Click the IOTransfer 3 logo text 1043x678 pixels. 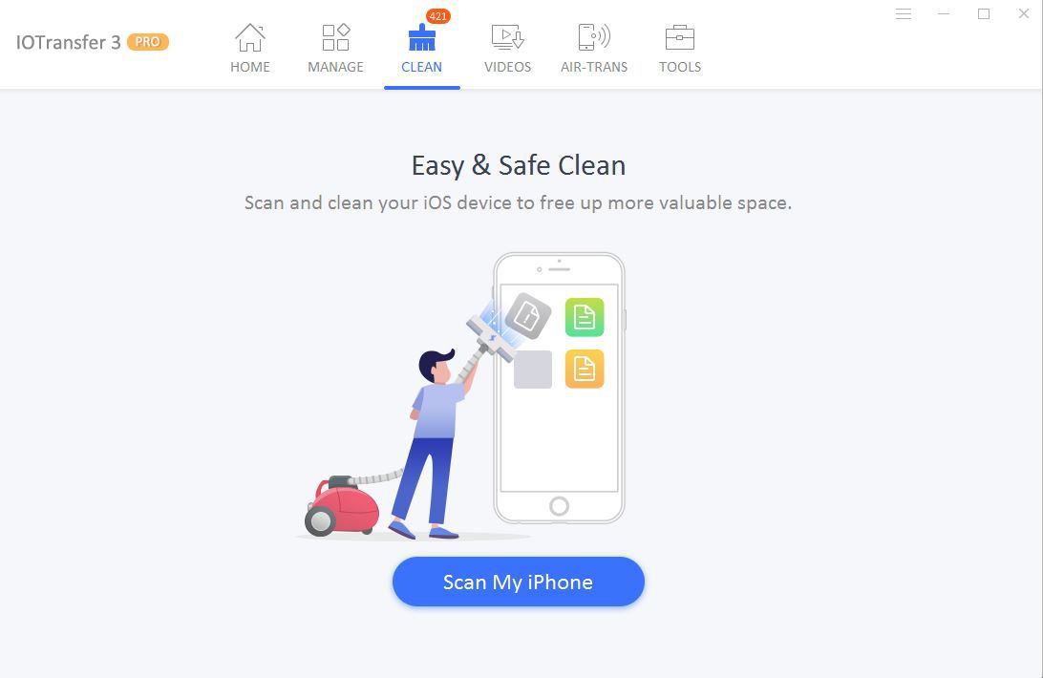(68, 43)
